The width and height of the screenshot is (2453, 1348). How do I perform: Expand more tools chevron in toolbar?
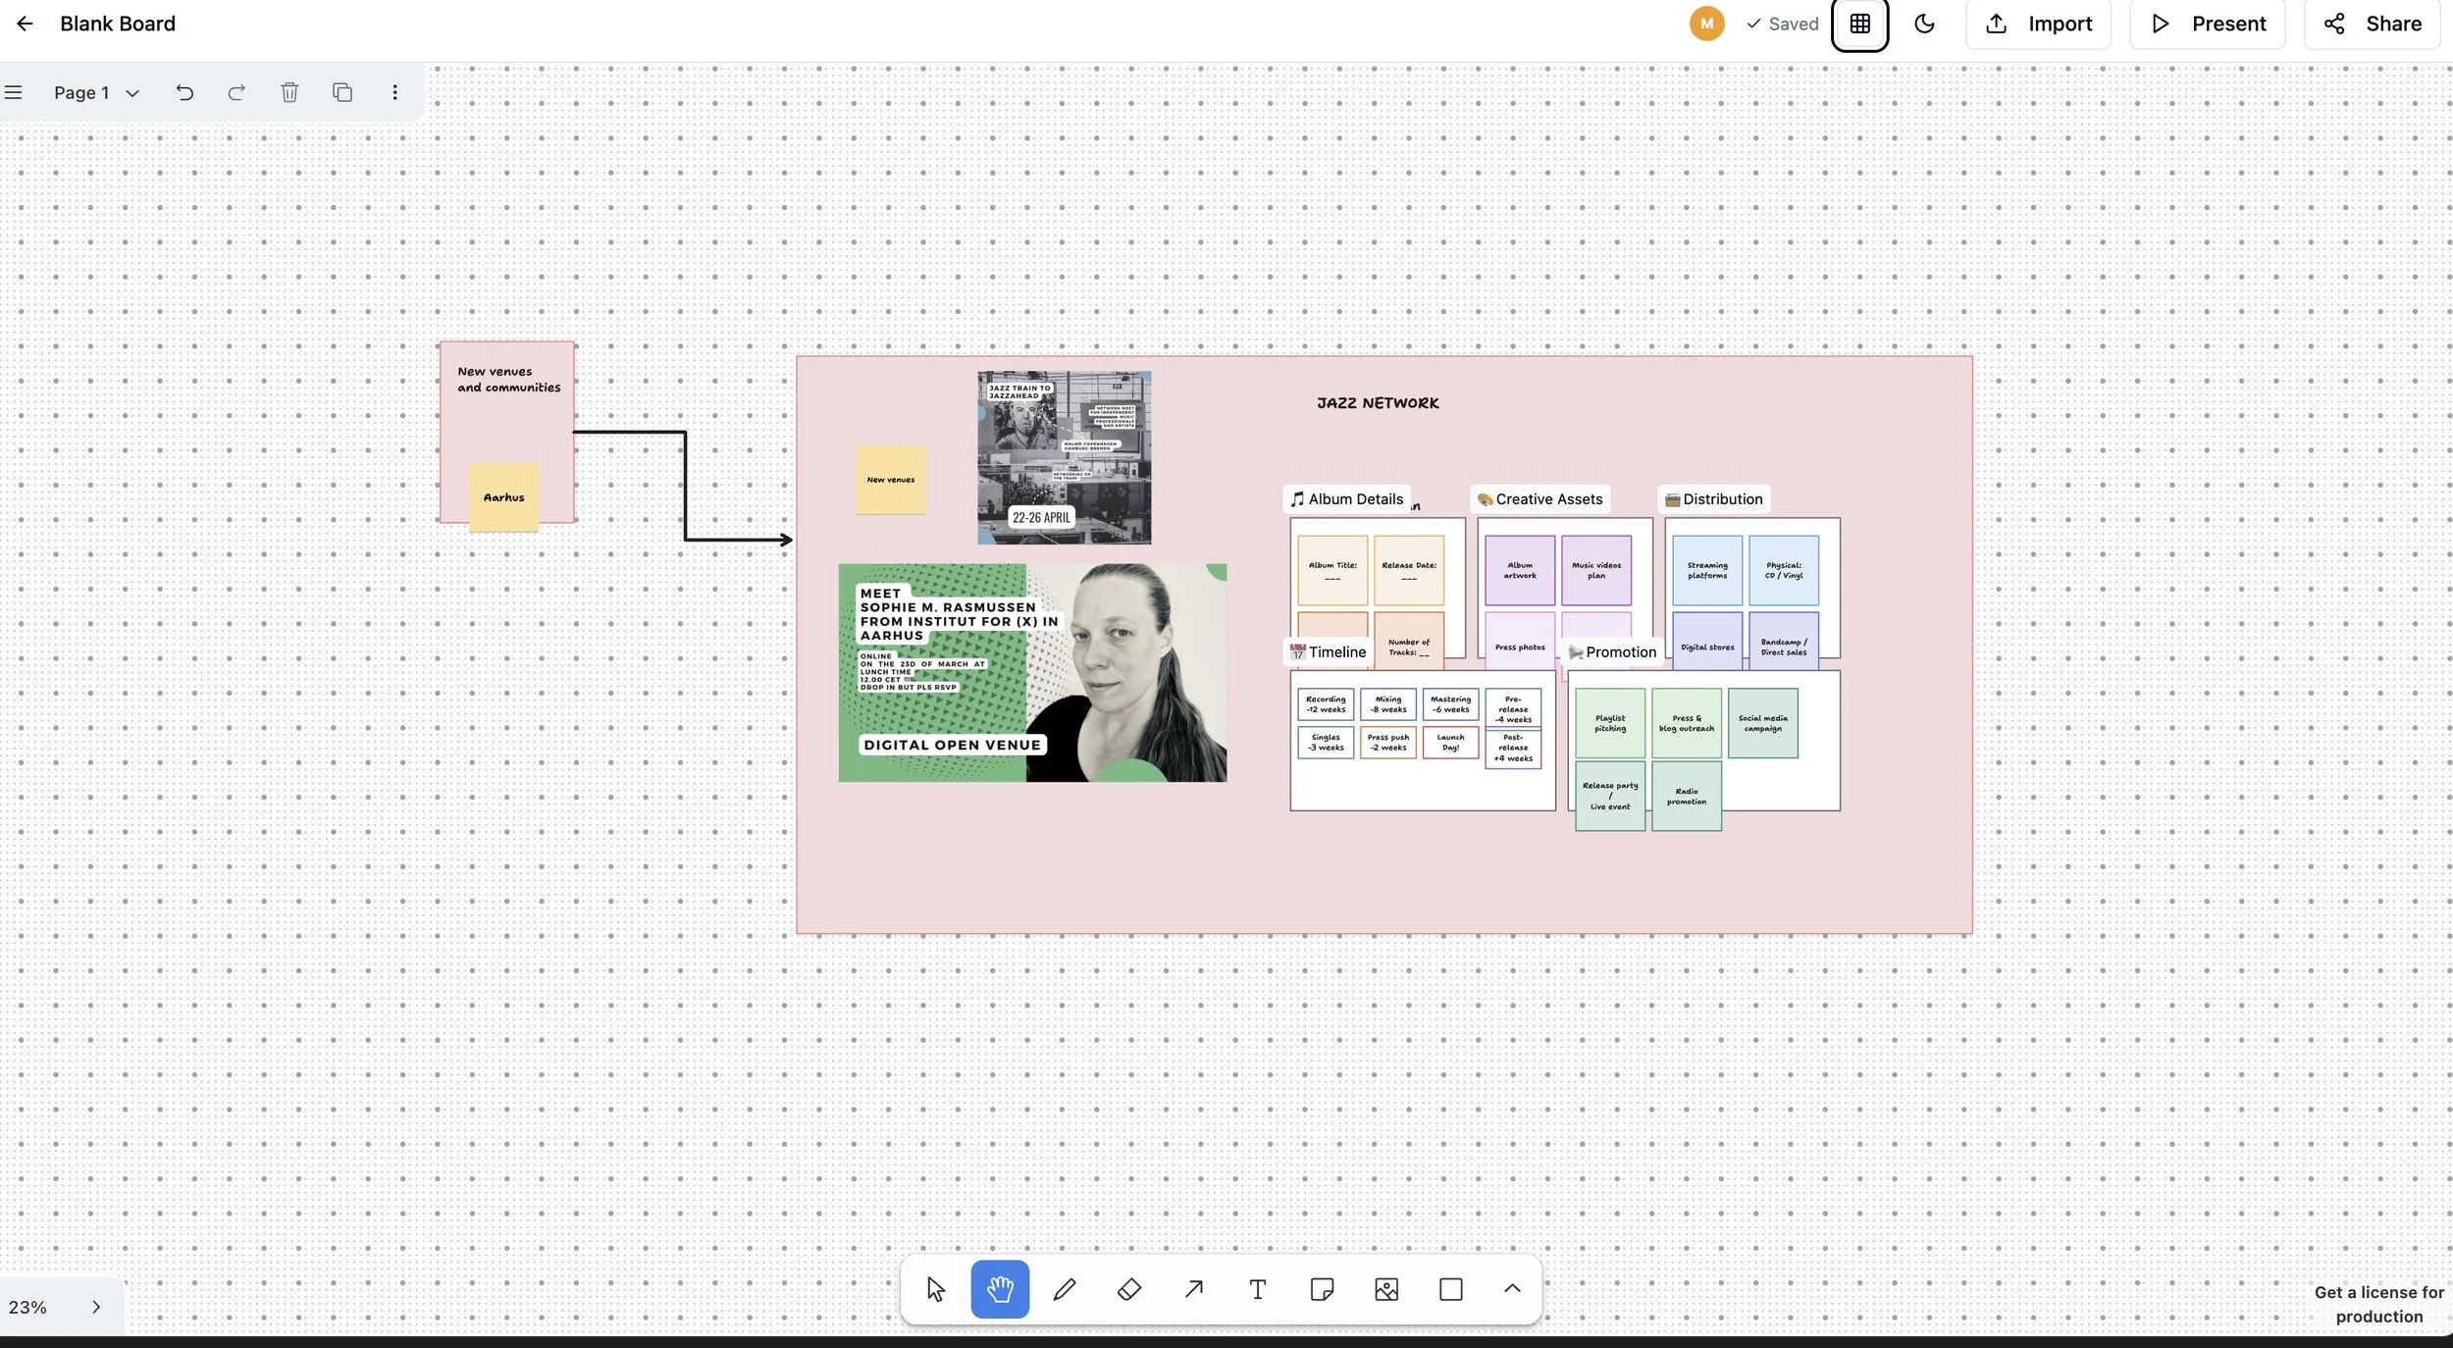click(1512, 1289)
